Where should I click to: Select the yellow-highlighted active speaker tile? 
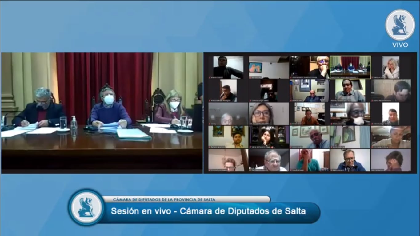(350, 67)
